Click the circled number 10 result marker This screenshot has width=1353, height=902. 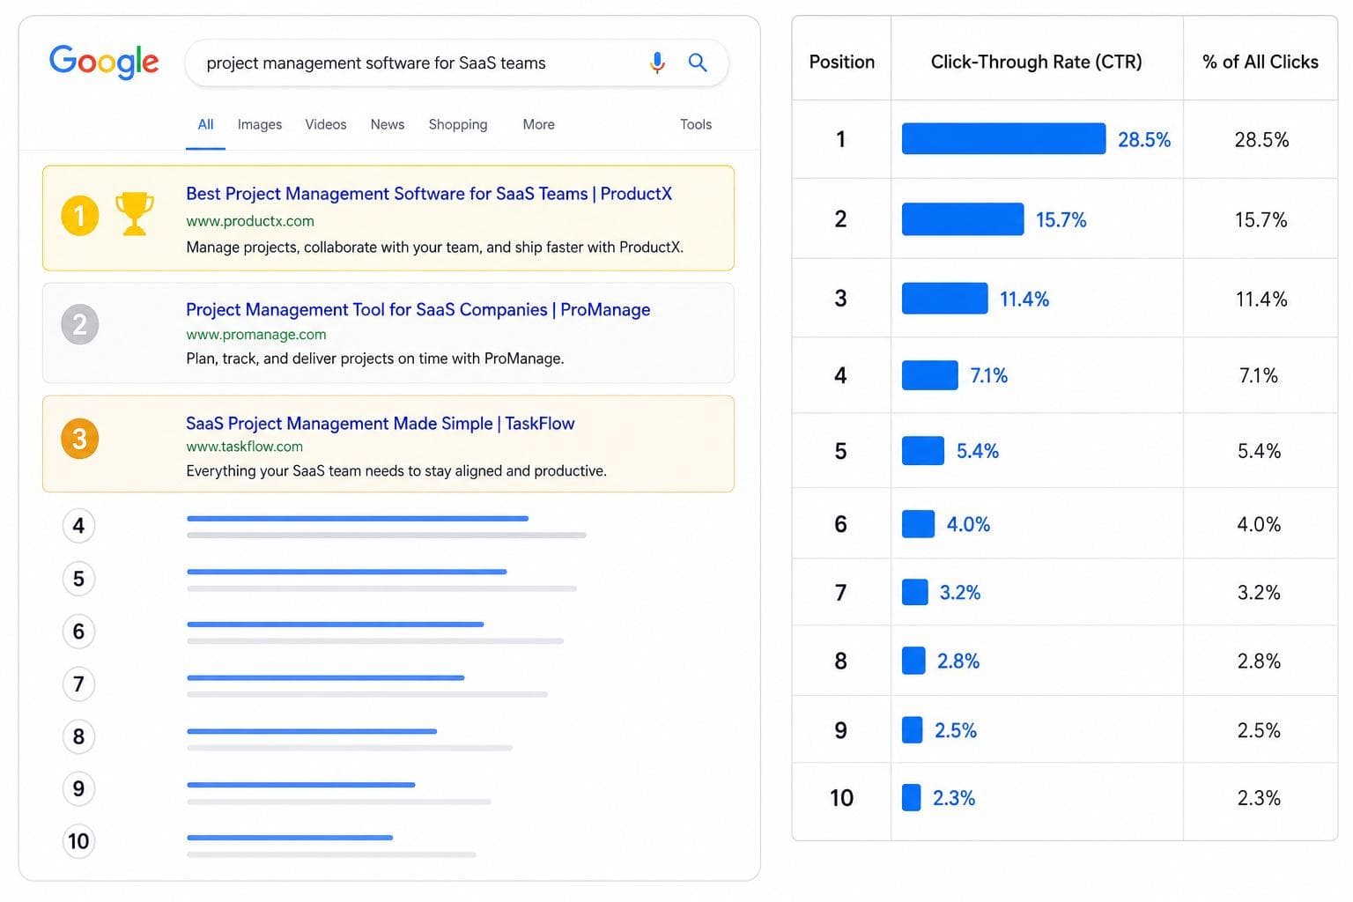tap(78, 841)
